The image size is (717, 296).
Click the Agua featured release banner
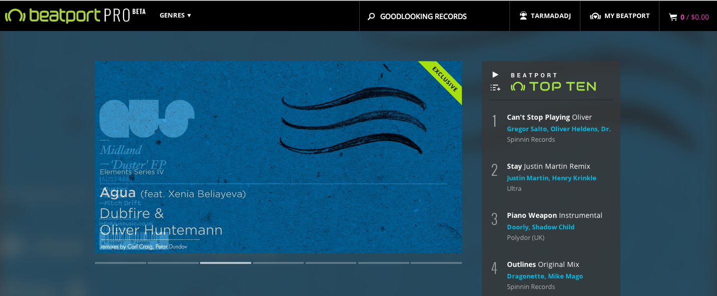pos(278,157)
